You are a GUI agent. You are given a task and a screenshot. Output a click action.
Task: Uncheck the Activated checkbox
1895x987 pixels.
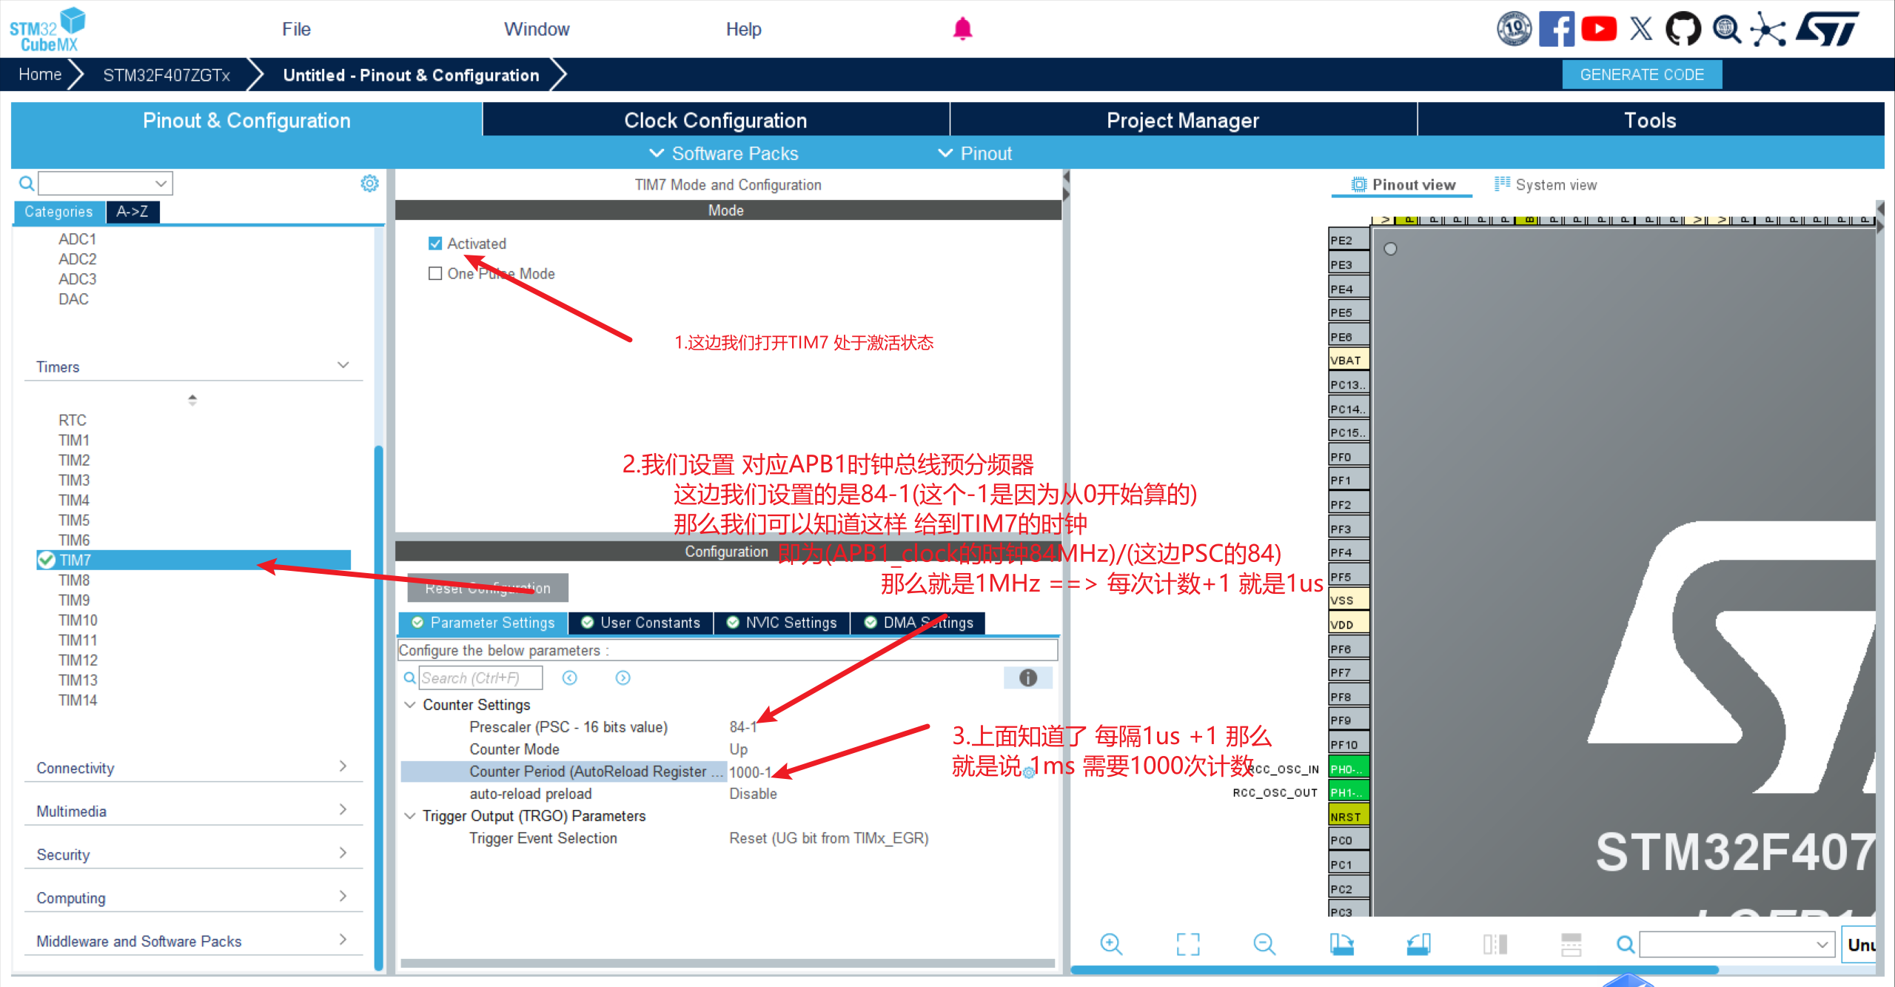click(435, 244)
